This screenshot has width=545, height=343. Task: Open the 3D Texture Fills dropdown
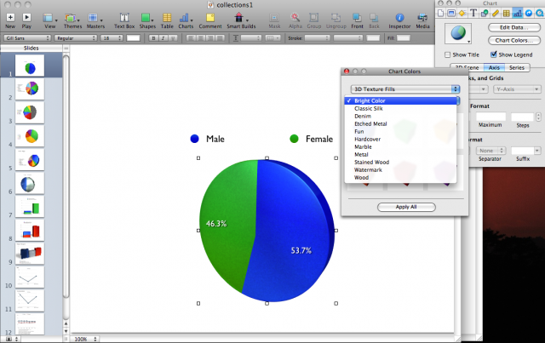click(x=405, y=89)
